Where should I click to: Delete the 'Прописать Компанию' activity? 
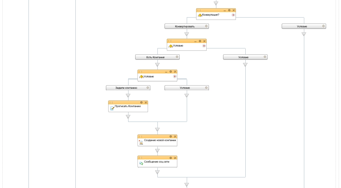point(146,102)
